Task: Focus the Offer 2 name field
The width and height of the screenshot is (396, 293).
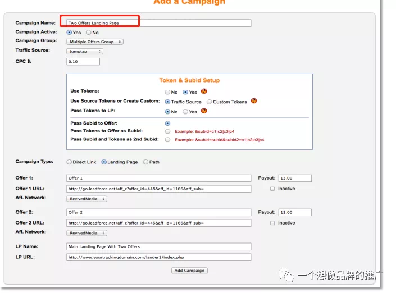Action: pos(159,213)
